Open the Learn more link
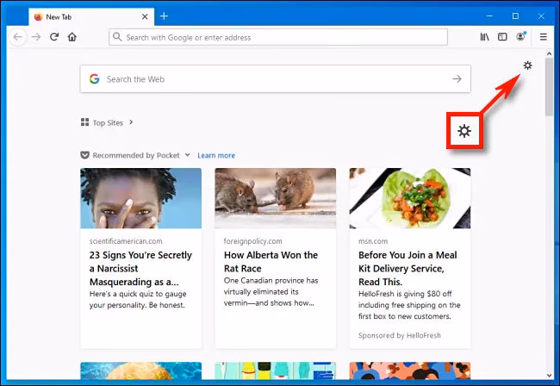The width and height of the screenshot is (560, 386). (x=216, y=155)
